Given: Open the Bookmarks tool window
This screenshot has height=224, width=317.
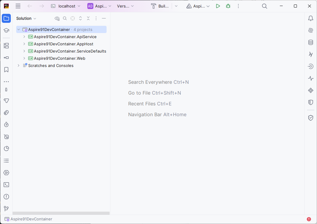Looking at the screenshot, I should [6, 70].
